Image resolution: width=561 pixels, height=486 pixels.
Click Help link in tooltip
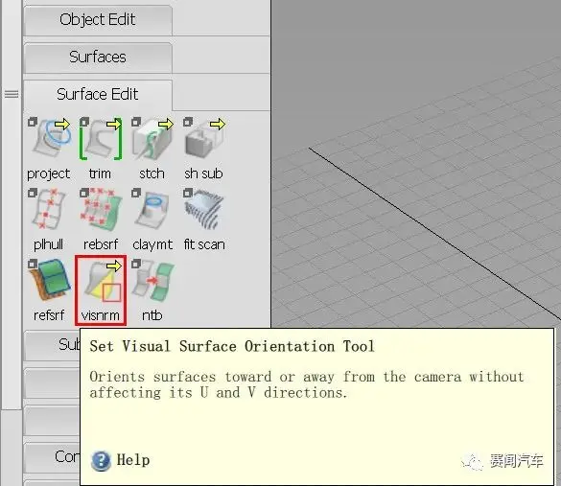coord(133,460)
